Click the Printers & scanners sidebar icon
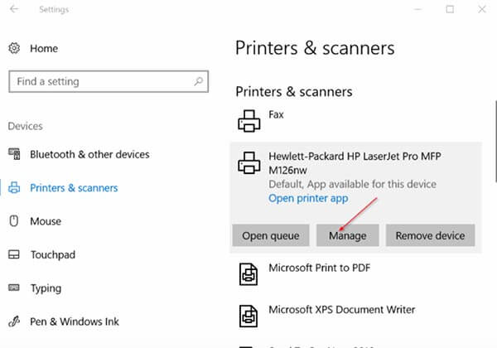Image resolution: width=497 pixels, height=348 pixels. pos(14,187)
